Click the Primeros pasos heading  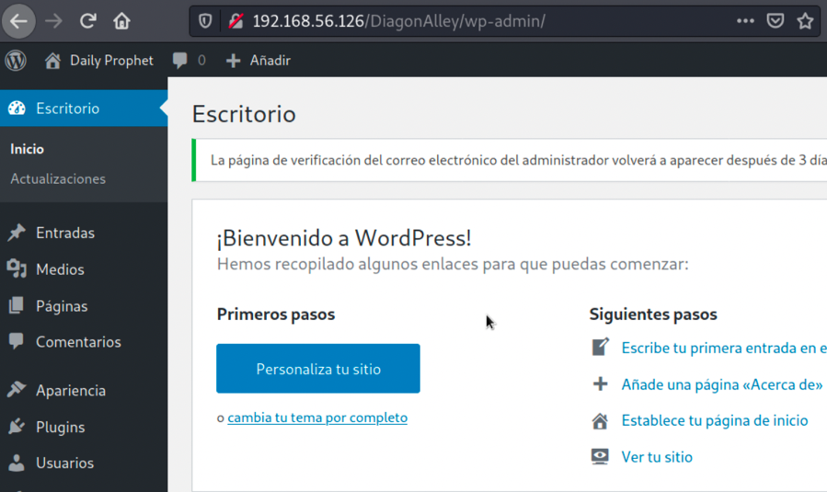(276, 315)
